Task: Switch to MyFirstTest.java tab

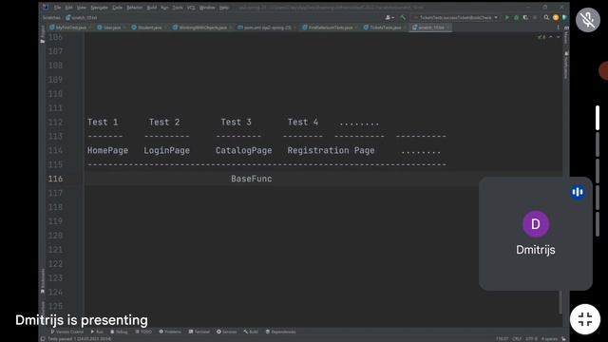Action: tap(70, 28)
